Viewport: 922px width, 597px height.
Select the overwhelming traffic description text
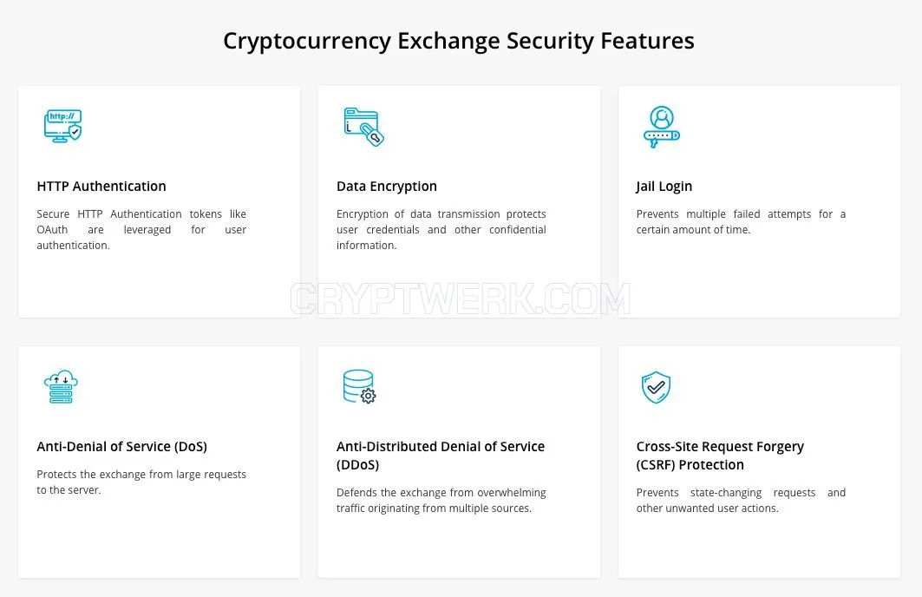click(441, 500)
